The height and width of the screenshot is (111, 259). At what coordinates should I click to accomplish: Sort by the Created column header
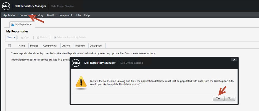66,46
